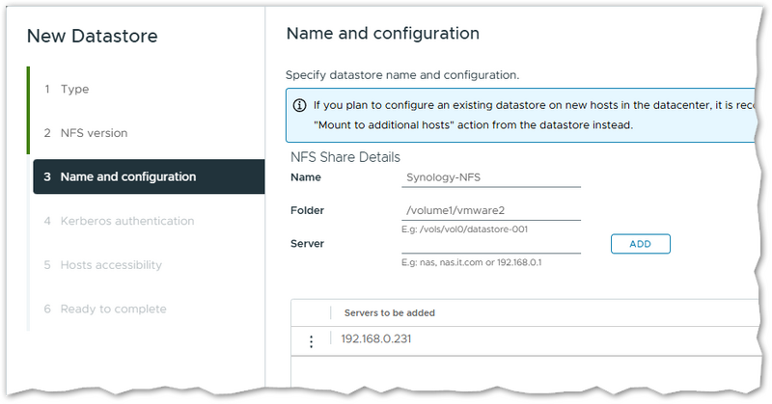This screenshot has height=404, width=772.
Task: Open the three-dot actions menu for 192.168.0.231
Action: (x=311, y=341)
